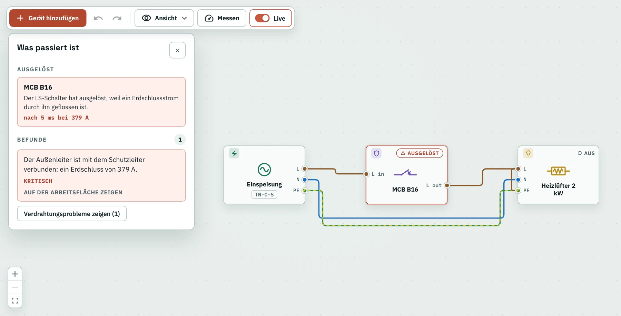This screenshot has width=621, height=316.
Task: Select the Heizlüfter N terminal
Action: pyautogui.click(x=518, y=180)
